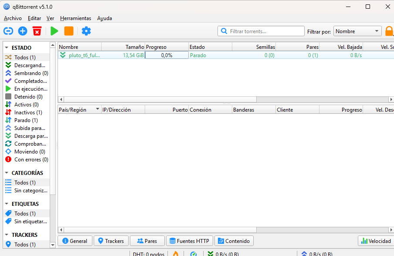Click the Con errores (0) red icon
394x256 pixels.
(8, 159)
